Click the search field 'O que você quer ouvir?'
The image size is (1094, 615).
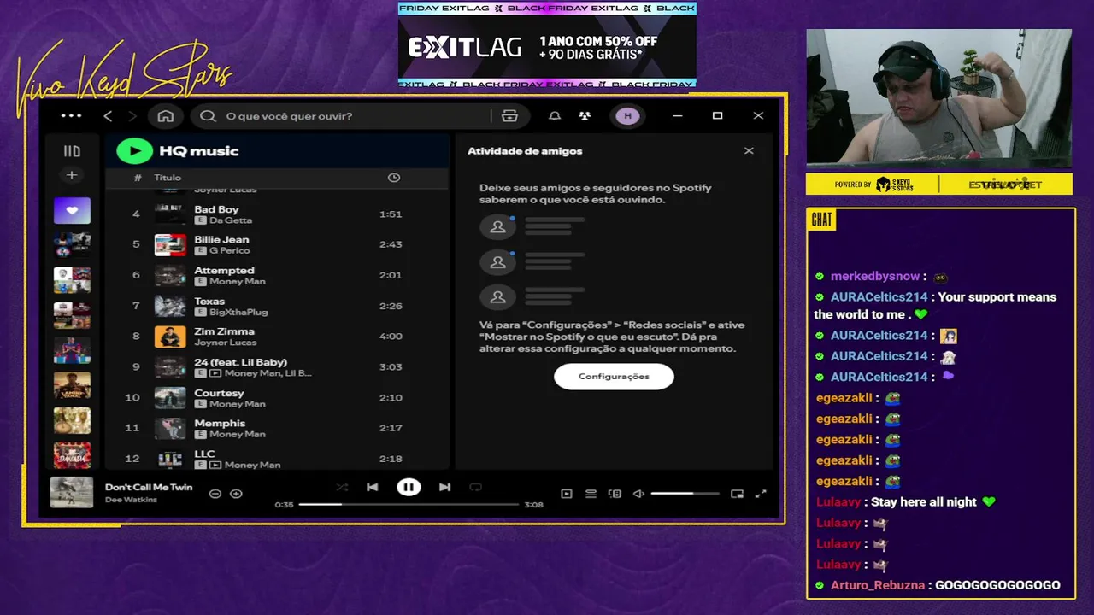point(342,116)
